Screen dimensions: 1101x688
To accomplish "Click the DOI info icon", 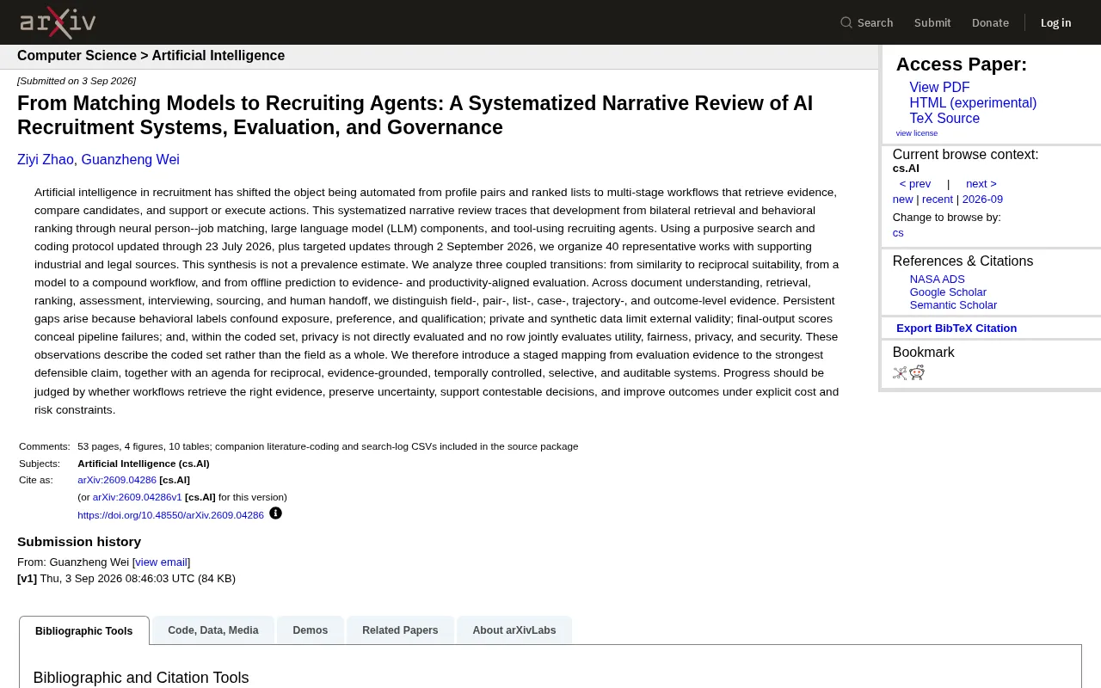I will click(x=275, y=513).
